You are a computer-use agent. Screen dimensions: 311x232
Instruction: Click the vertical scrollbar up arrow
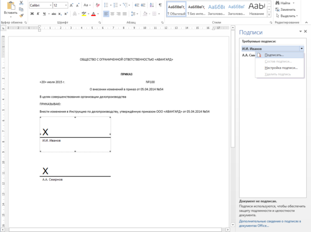233,28
